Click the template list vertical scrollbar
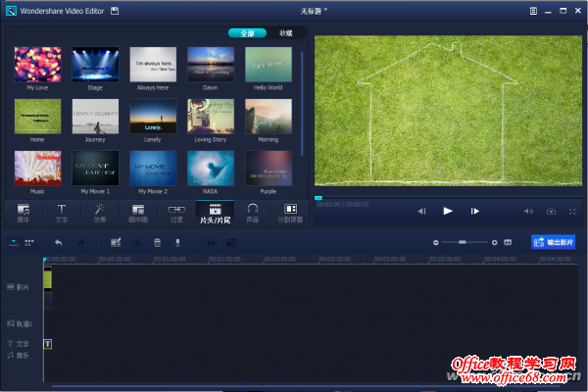The height and width of the screenshot is (392, 588). 302,104
